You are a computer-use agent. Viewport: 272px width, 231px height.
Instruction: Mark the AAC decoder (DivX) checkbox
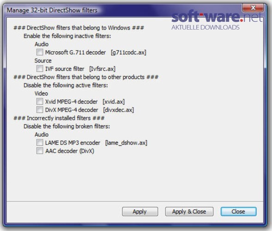[x=40, y=151]
